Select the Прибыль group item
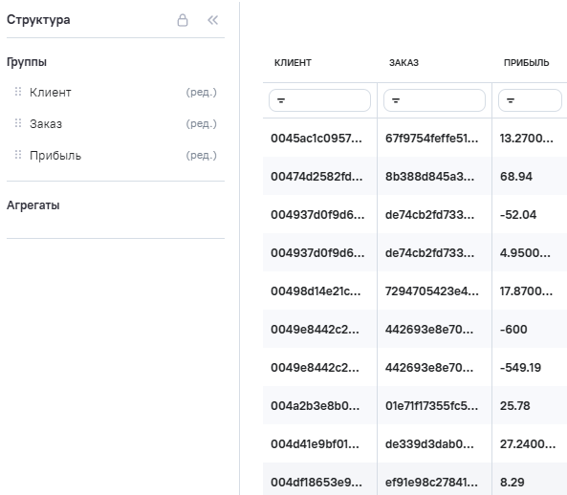This screenshot has width=567, height=495. coord(55,156)
